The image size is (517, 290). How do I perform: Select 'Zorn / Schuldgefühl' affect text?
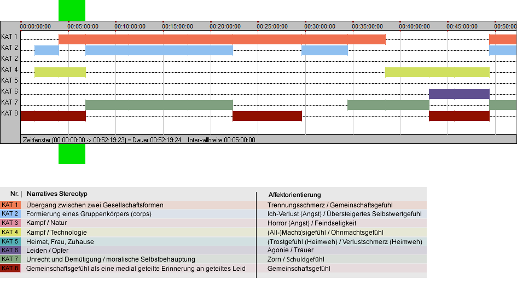coord(296,260)
